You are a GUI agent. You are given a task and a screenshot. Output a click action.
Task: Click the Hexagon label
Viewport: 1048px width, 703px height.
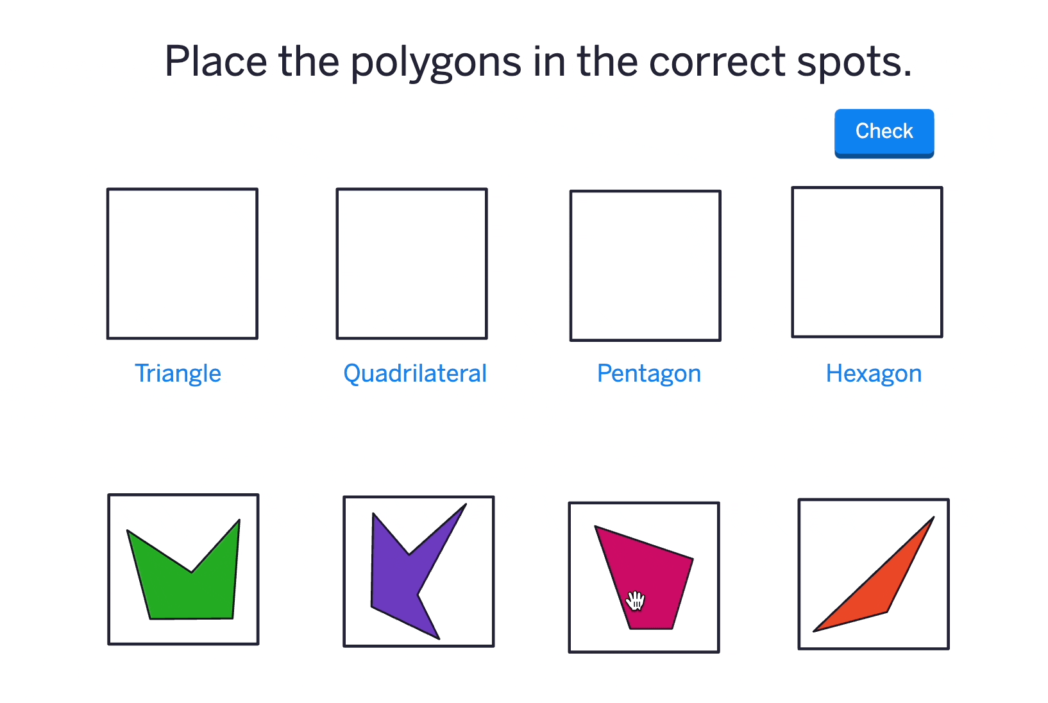pyautogui.click(x=874, y=373)
